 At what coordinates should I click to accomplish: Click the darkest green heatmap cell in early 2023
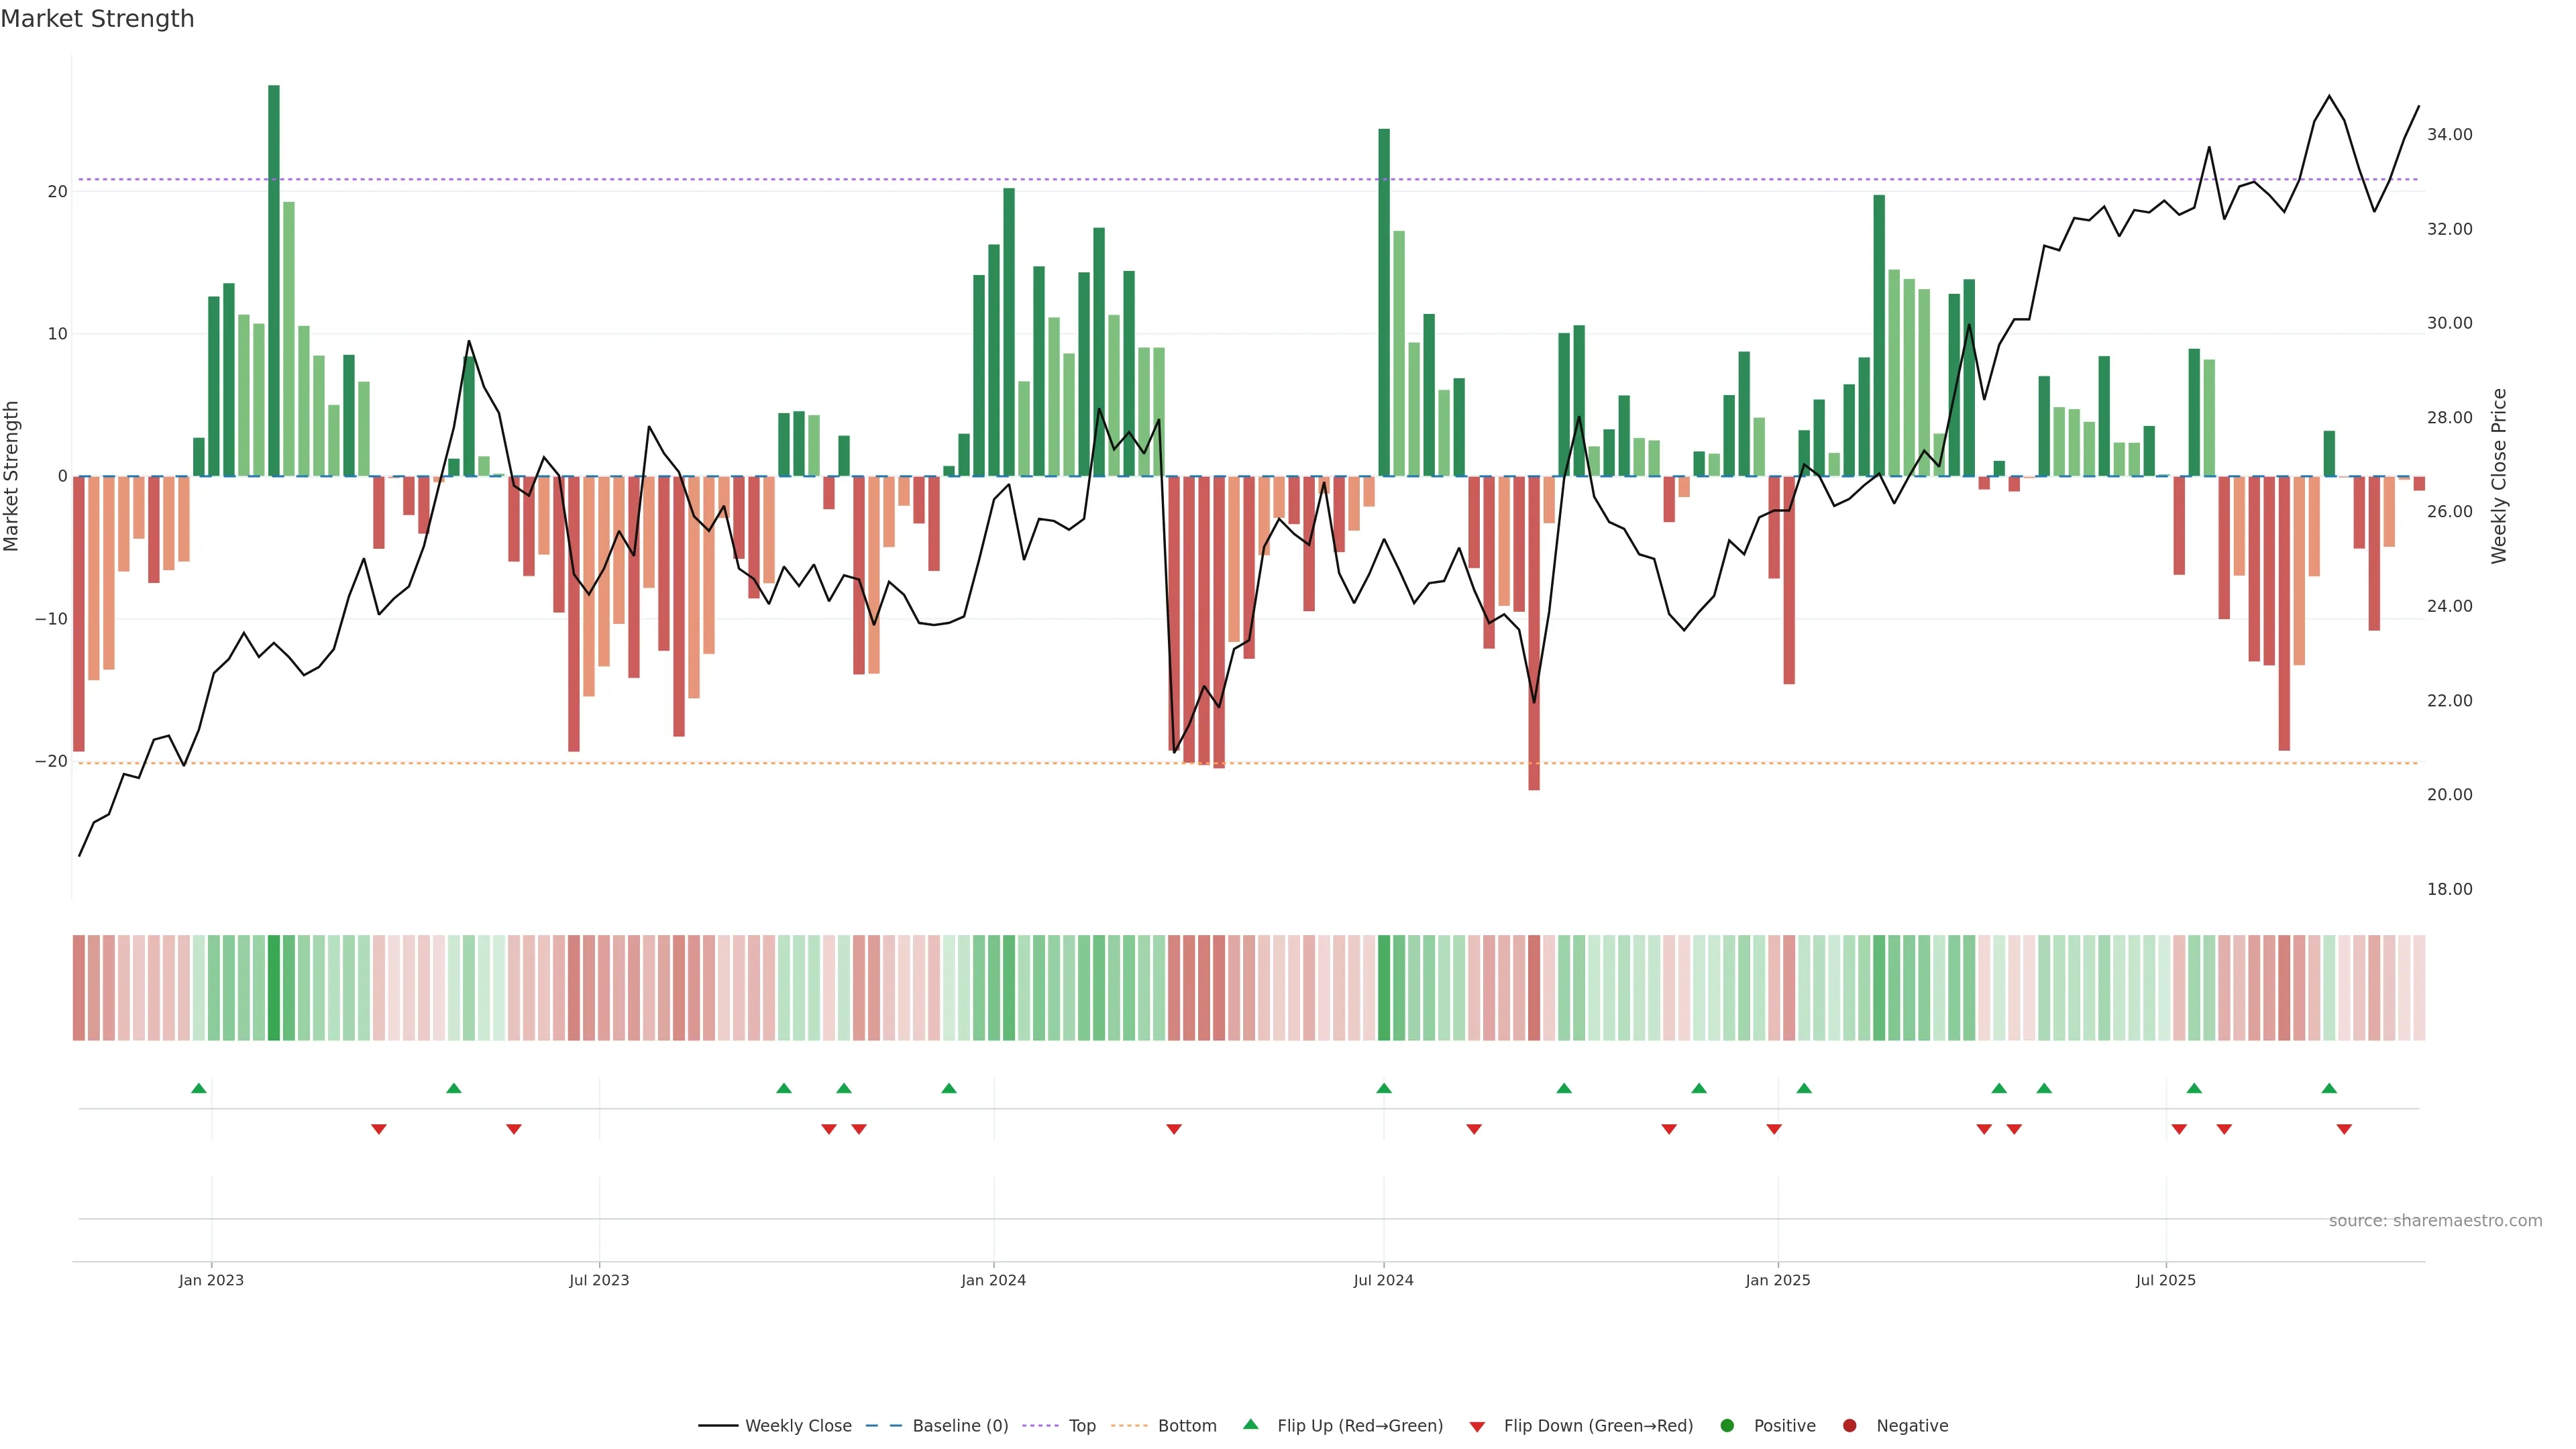coord(274,988)
